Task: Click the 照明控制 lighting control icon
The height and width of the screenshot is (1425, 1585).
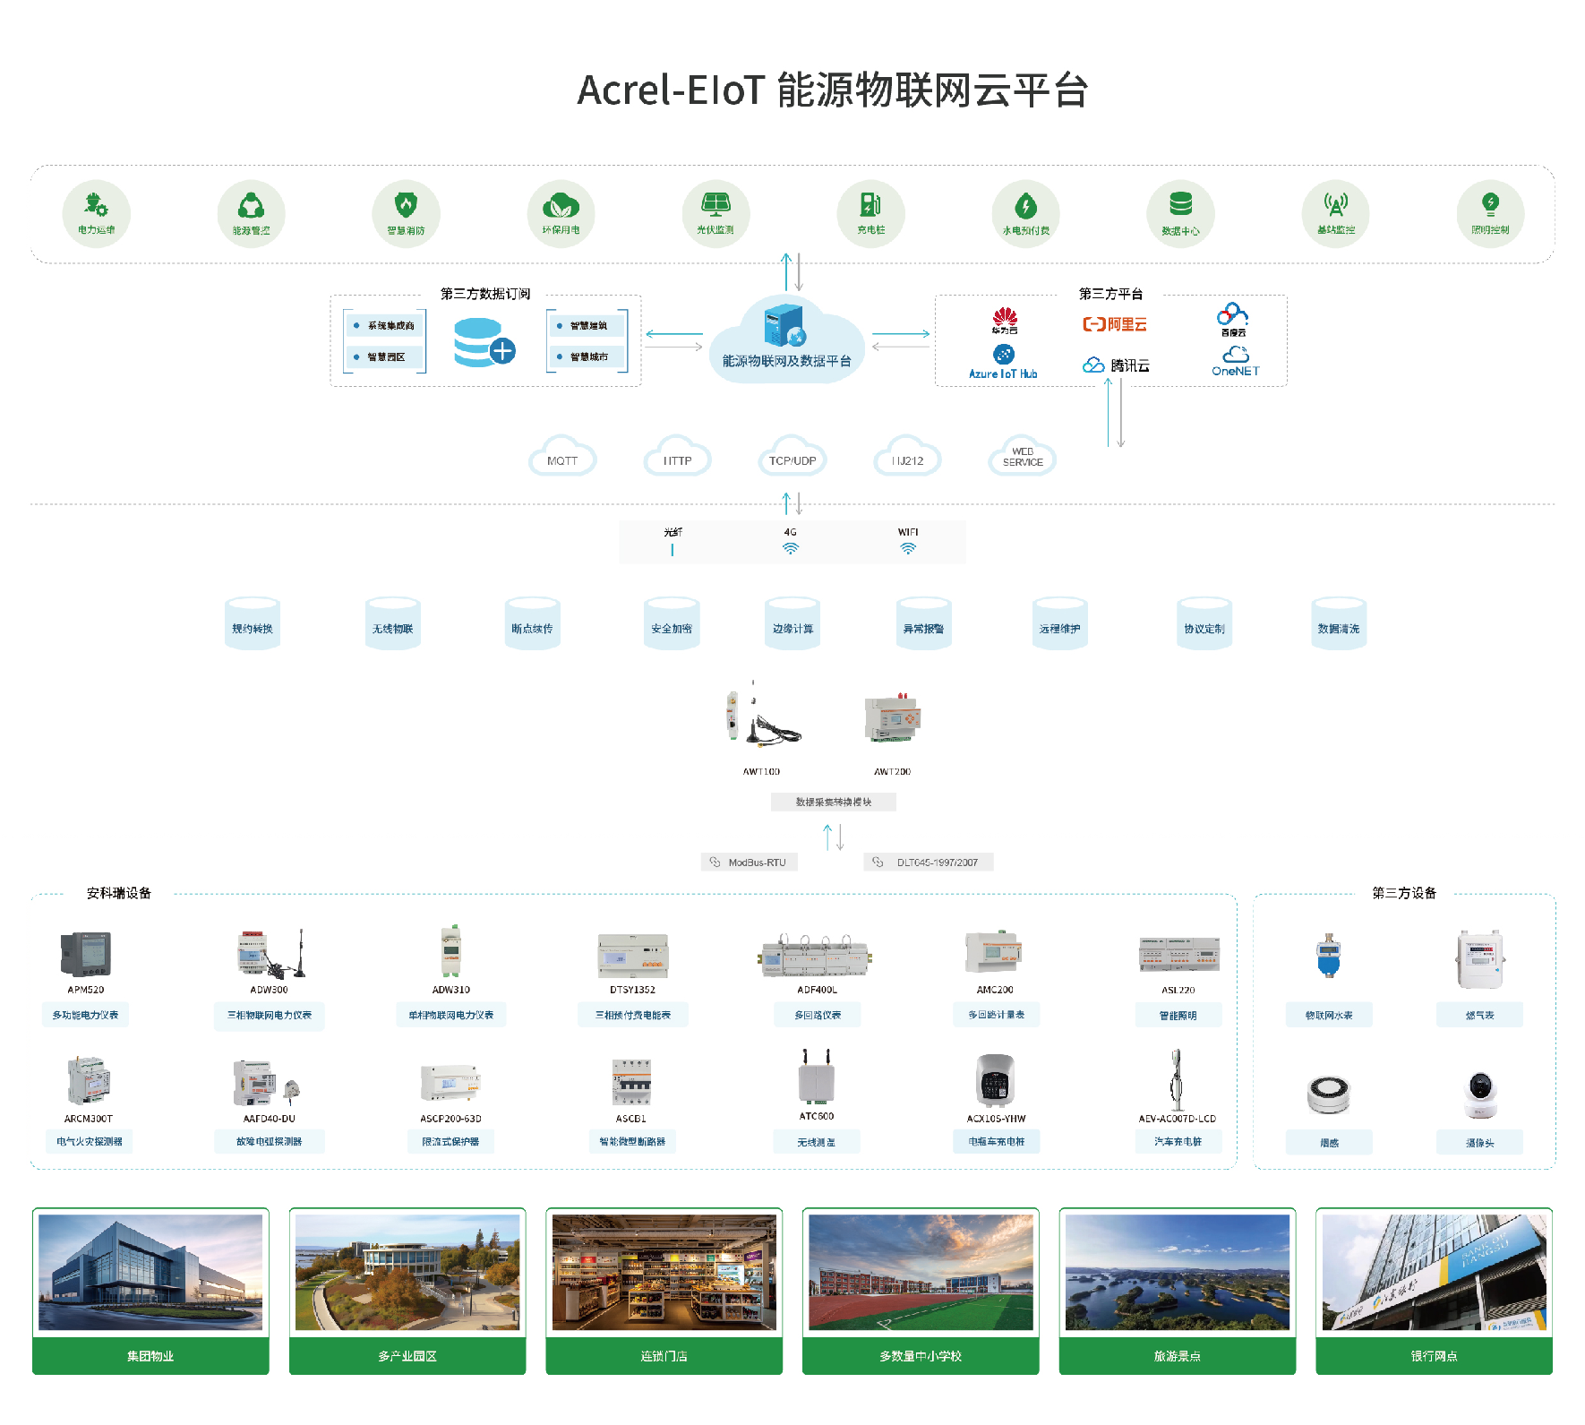Action: click(x=1489, y=213)
